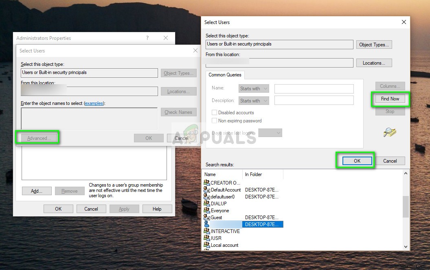Open the Object Types dialog

click(374, 44)
